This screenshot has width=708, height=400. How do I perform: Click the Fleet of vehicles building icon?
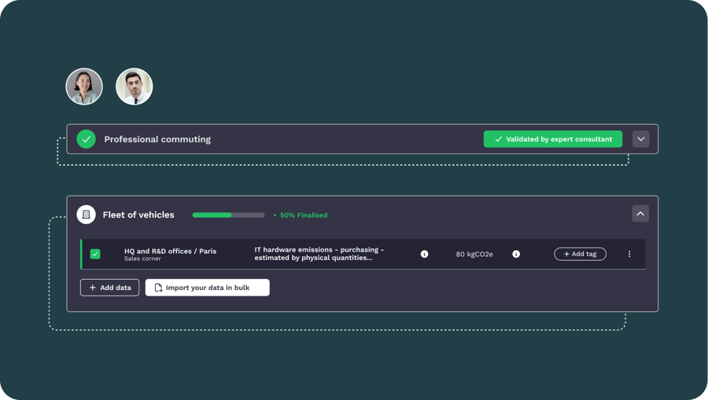pyautogui.click(x=87, y=215)
